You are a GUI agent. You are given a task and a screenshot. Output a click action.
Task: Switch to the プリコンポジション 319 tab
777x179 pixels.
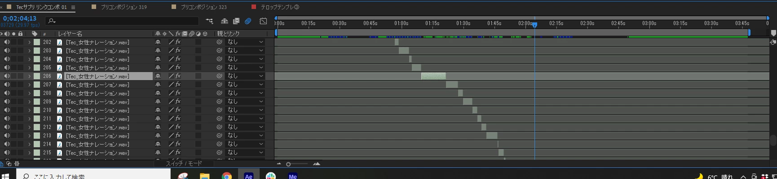[x=124, y=7]
